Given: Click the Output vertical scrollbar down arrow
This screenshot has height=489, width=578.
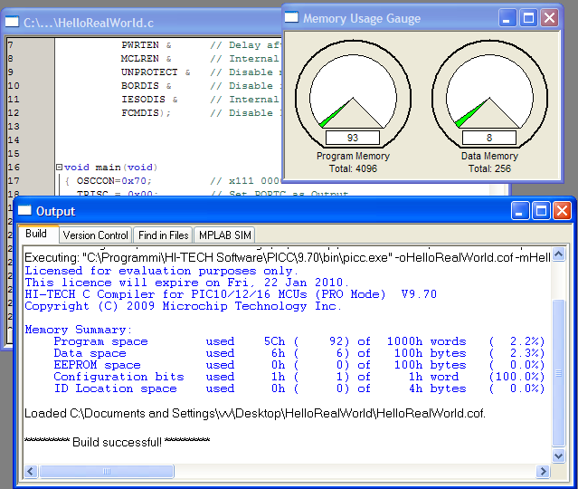Looking at the screenshot, I should (x=558, y=457).
